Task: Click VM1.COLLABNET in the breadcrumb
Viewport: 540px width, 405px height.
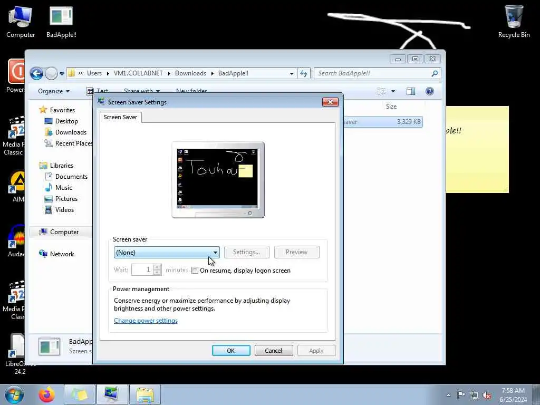Action: click(x=138, y=73)
